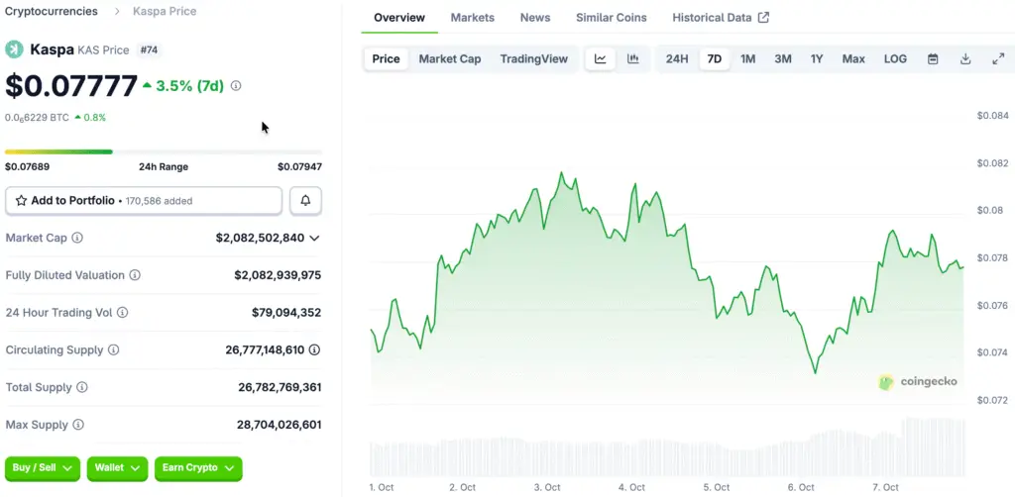1015x497 pixels.
Task: Click info icon next to Market Cap
Action: pos(77,238)
